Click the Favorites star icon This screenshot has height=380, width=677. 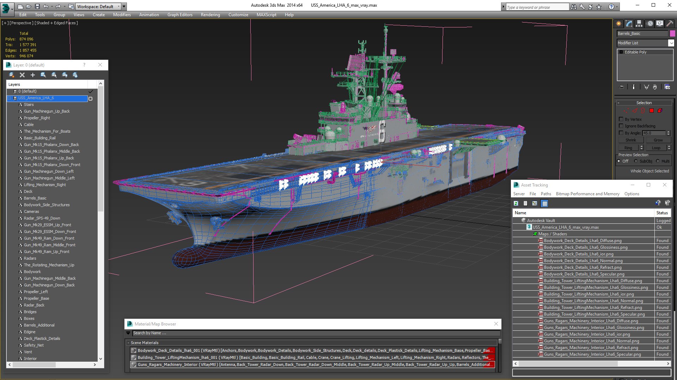click(599, 7)
